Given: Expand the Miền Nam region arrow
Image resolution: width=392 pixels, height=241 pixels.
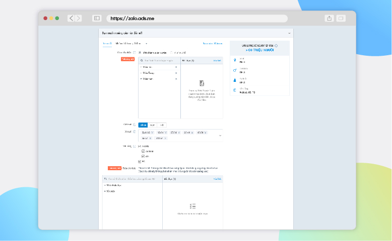Looking at the screenshot, I should [141, 79].
